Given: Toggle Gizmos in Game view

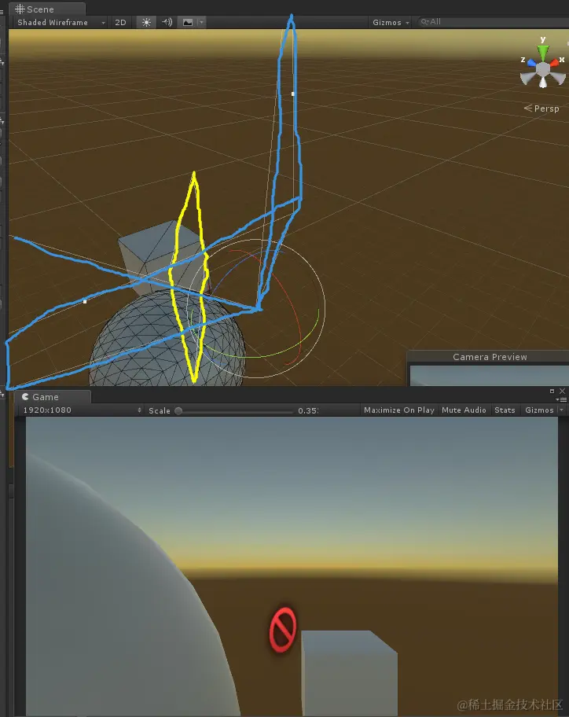Looking at the screenshot, I should (x=539, y=410).
